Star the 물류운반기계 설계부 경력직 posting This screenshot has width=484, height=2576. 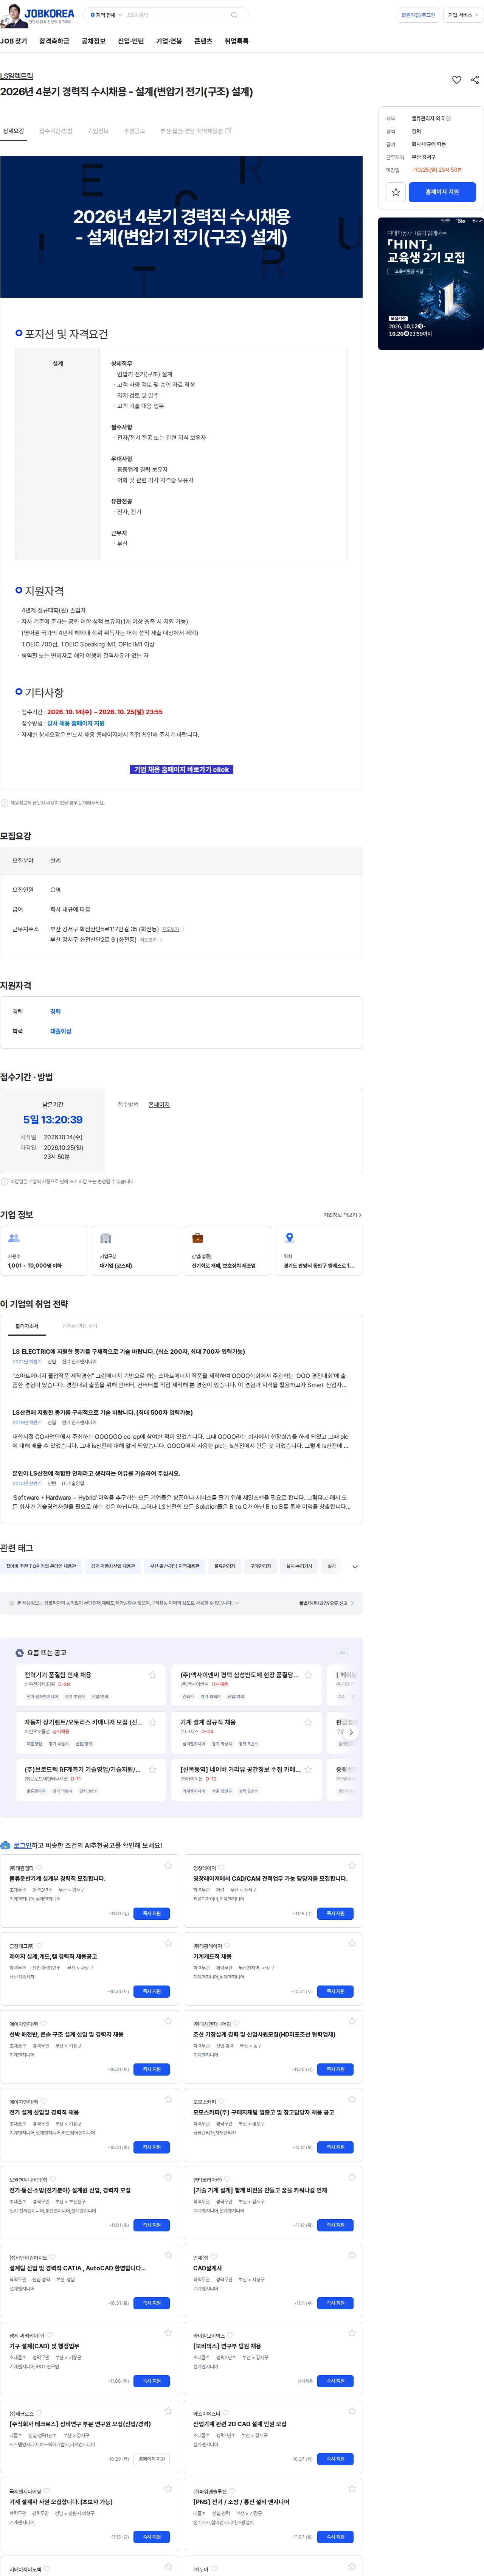click(168, 1865)
